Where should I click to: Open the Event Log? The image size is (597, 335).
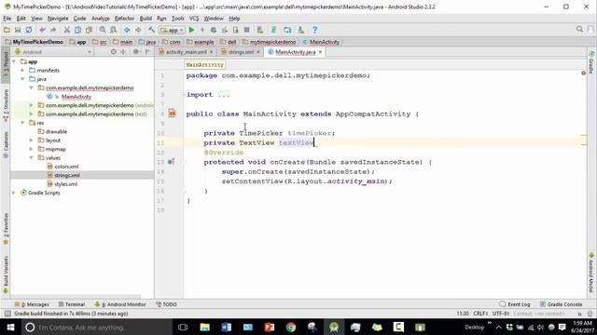pyautogui.click(x=514, y=304)
